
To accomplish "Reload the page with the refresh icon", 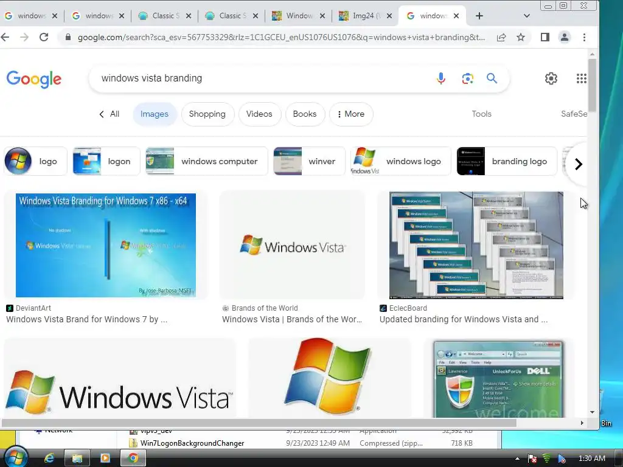I will point(44,37).
